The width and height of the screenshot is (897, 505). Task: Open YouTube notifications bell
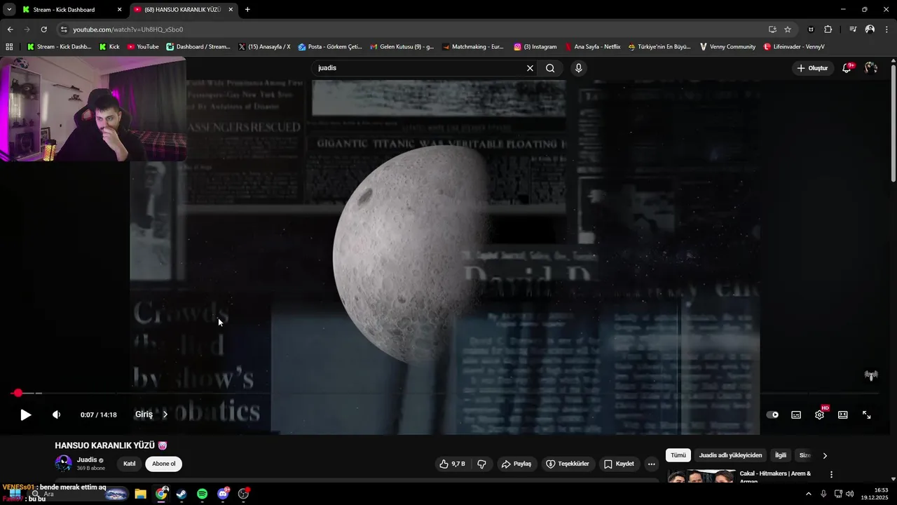point(847,68)
